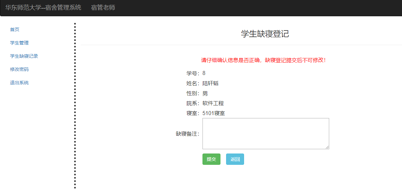Click the blue 返回 button
Screen dimensions: 402x190
[235, 159]
